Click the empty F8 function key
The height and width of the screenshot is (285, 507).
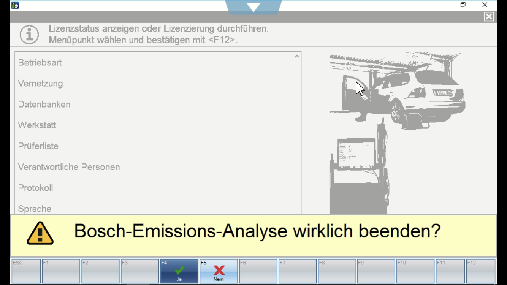click(337, 271)
